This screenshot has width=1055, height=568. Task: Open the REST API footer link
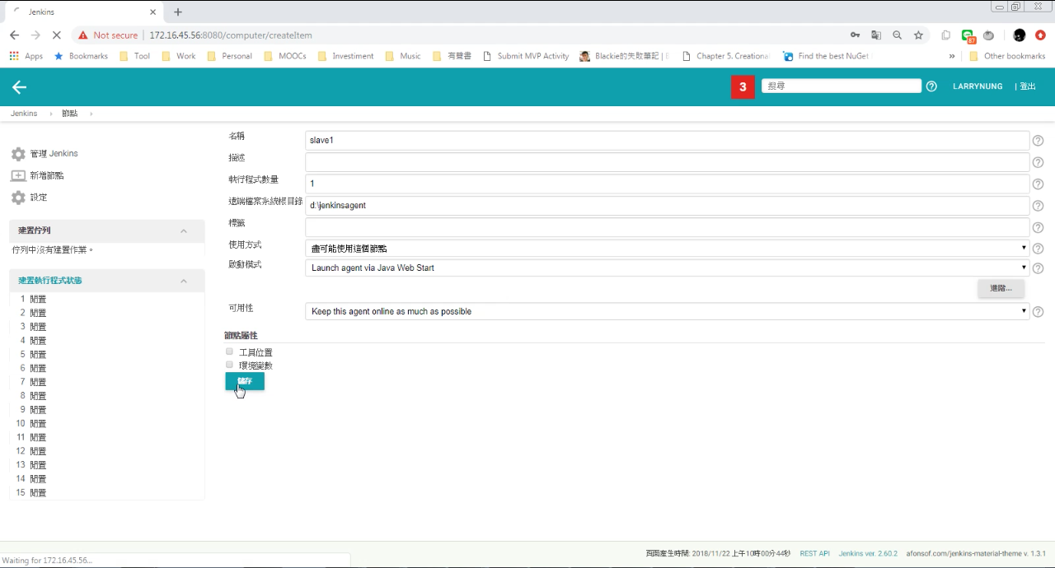coord(815,554)
